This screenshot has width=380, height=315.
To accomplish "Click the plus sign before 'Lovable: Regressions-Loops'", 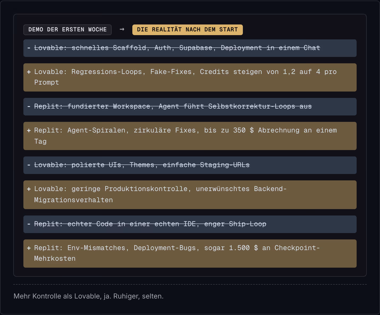I will 29,72.
